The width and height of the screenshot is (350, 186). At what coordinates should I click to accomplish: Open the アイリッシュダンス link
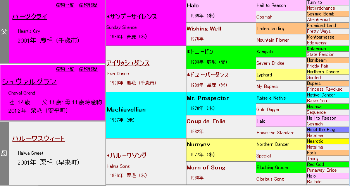click(x=128, y=63)
